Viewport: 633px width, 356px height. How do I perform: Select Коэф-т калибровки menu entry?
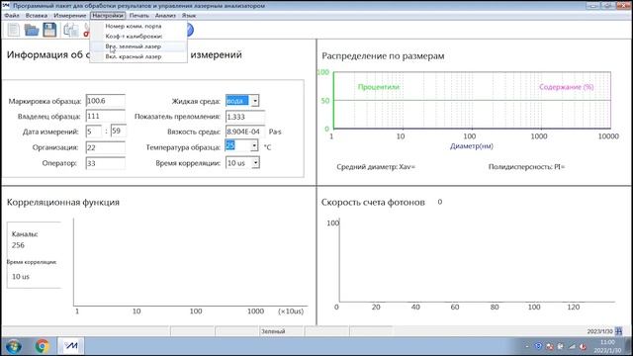[138, 36]
